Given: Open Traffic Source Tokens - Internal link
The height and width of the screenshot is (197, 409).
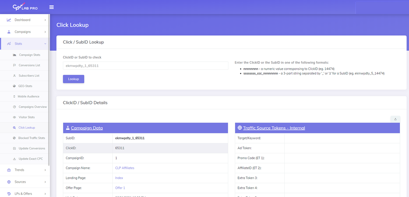Looking at the screenshot, I should 274,128.
